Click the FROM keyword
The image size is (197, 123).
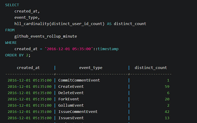coord(10,30)
